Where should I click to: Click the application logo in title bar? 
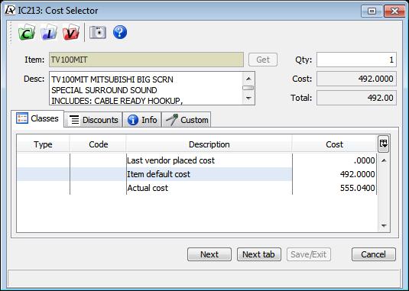(10, 10)
